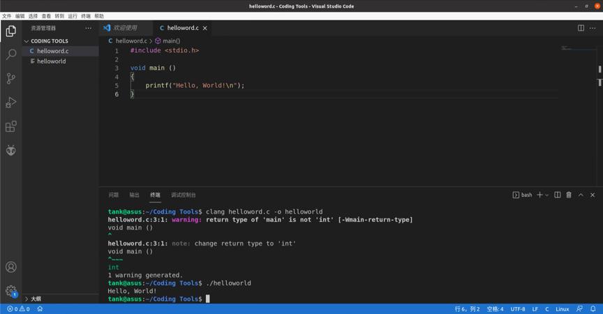Viewport: 603px width, 314px height.
Task: Open the 终端 menu
Action: 86,16
